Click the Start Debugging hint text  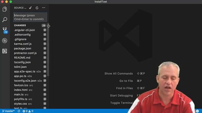point(121,95)
